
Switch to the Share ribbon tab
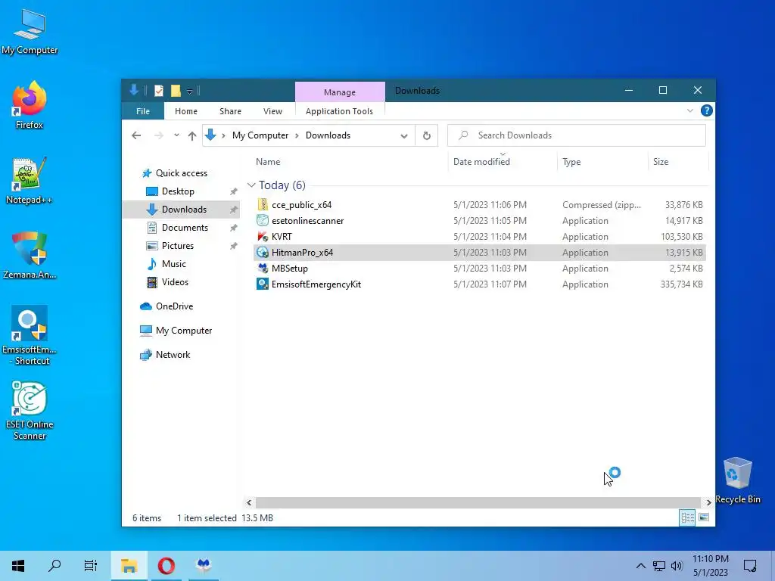pyautogui.click(x=230, y=111)
